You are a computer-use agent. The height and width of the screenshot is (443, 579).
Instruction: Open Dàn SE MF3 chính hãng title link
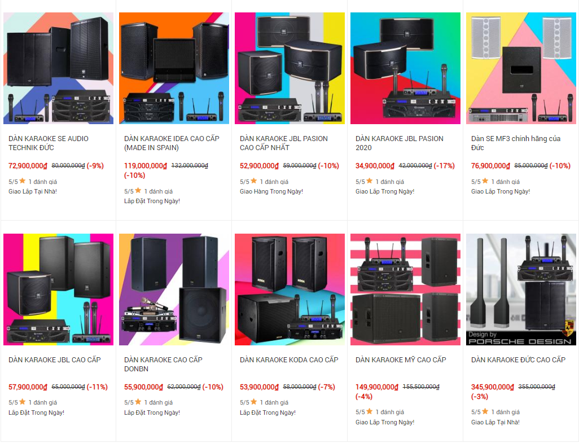coord(516,143)
